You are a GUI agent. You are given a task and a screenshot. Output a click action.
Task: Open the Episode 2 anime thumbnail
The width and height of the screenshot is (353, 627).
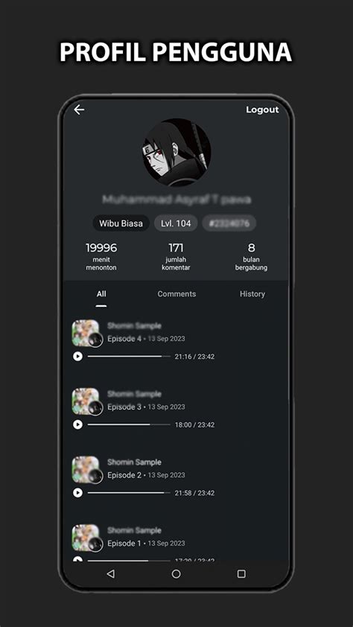point(86,469)
